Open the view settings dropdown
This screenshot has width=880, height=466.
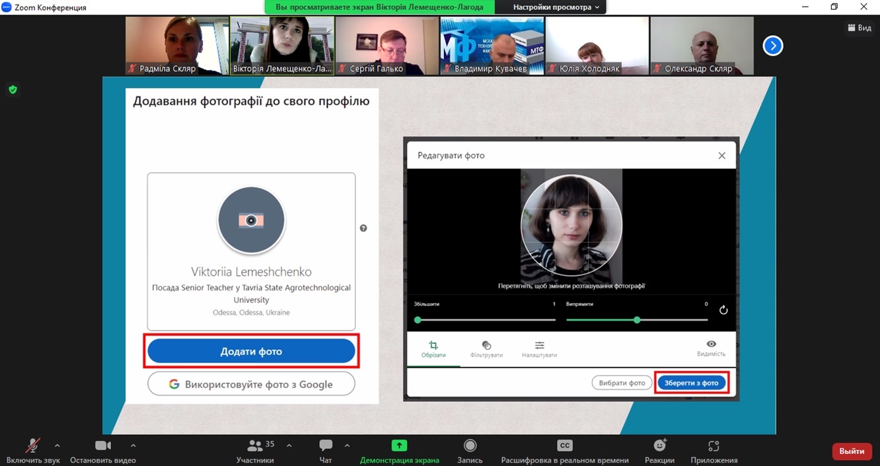coord(556,7)
